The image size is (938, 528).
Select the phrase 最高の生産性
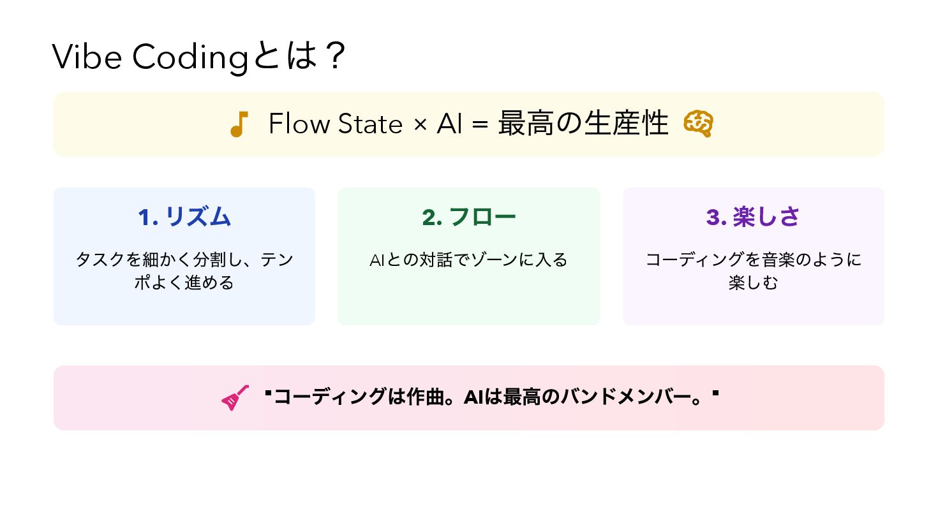[x=583, y=124]
